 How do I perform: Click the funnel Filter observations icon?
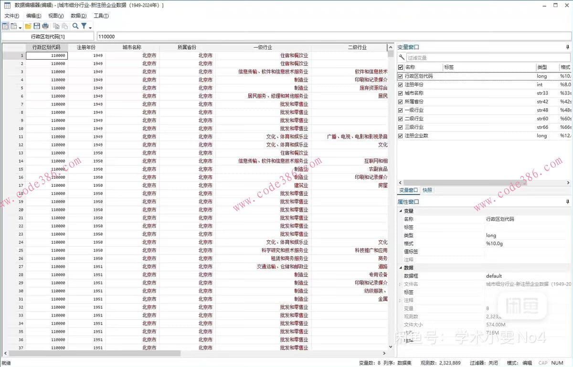pyautogui.click(x=84, y=26)
